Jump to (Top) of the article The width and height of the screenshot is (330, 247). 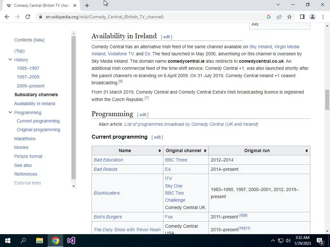[19, 51]
